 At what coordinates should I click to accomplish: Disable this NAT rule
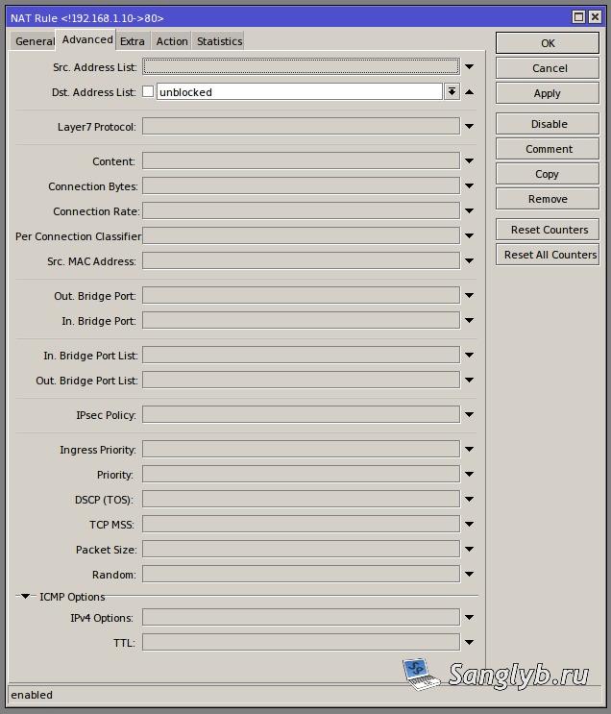548,124
